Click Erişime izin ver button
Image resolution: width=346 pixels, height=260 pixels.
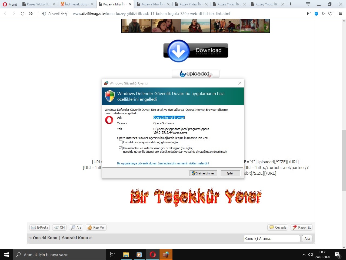pos(204,173)
